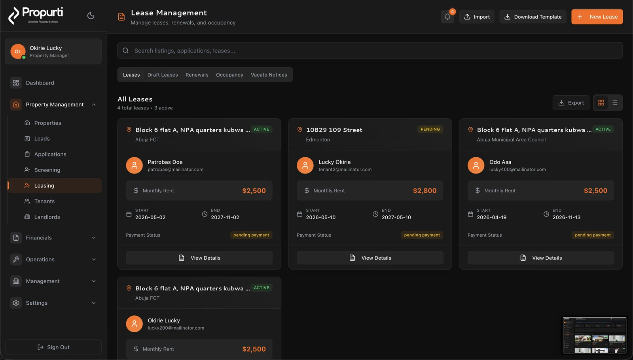Click Odo Asa avatar icon

pos(476,165)
